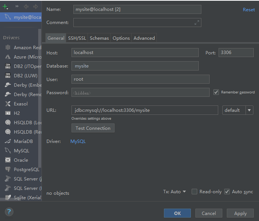Screen dimensions: 259x221
Task: Click into the JDBC URL field
Action: [145, 110]
